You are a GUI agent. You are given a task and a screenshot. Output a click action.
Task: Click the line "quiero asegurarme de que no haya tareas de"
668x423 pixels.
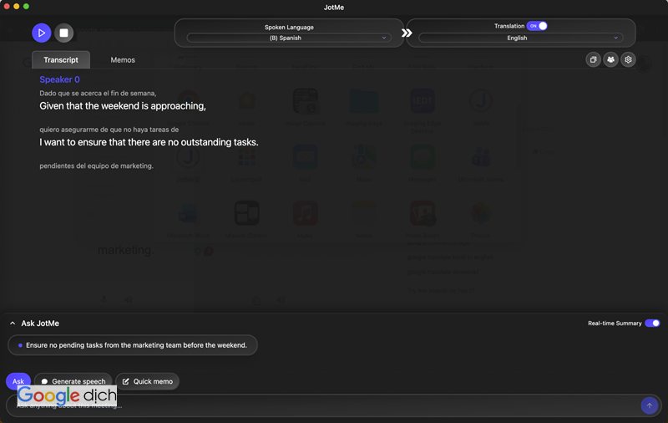(x=109, y=130)
